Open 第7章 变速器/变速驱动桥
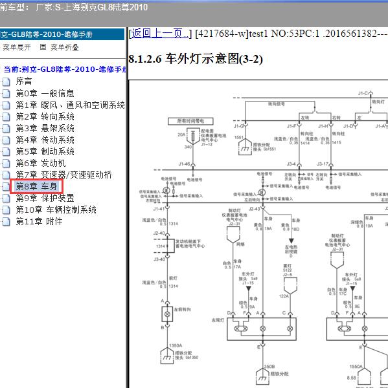Image resolution: width=388 pixels, height=388 pixels. coord(63,175)
